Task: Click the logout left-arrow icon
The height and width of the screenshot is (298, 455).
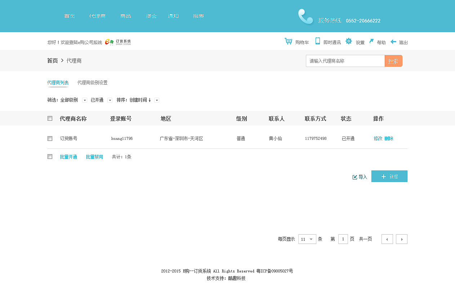Action: [x=393, y=42]
